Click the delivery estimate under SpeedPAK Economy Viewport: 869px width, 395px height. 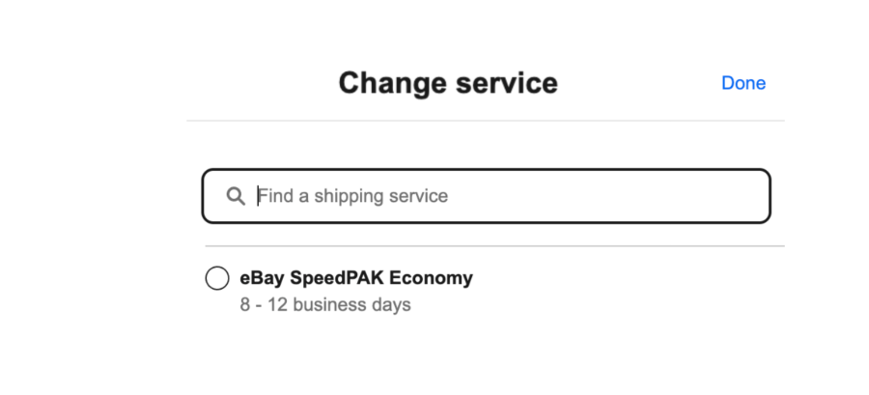325,305
